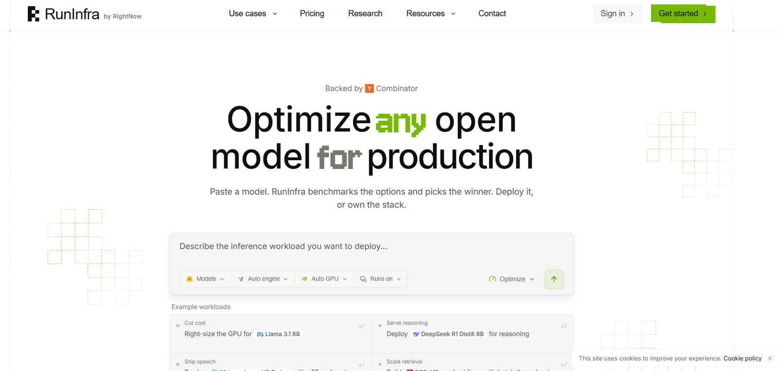
Task: Open the Resources menu
Action: pyautogui.click(x=431, y=14)
